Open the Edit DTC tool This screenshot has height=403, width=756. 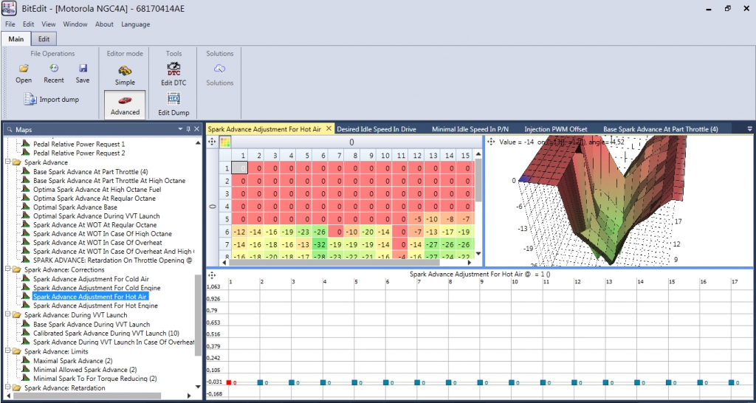[173, 75]
